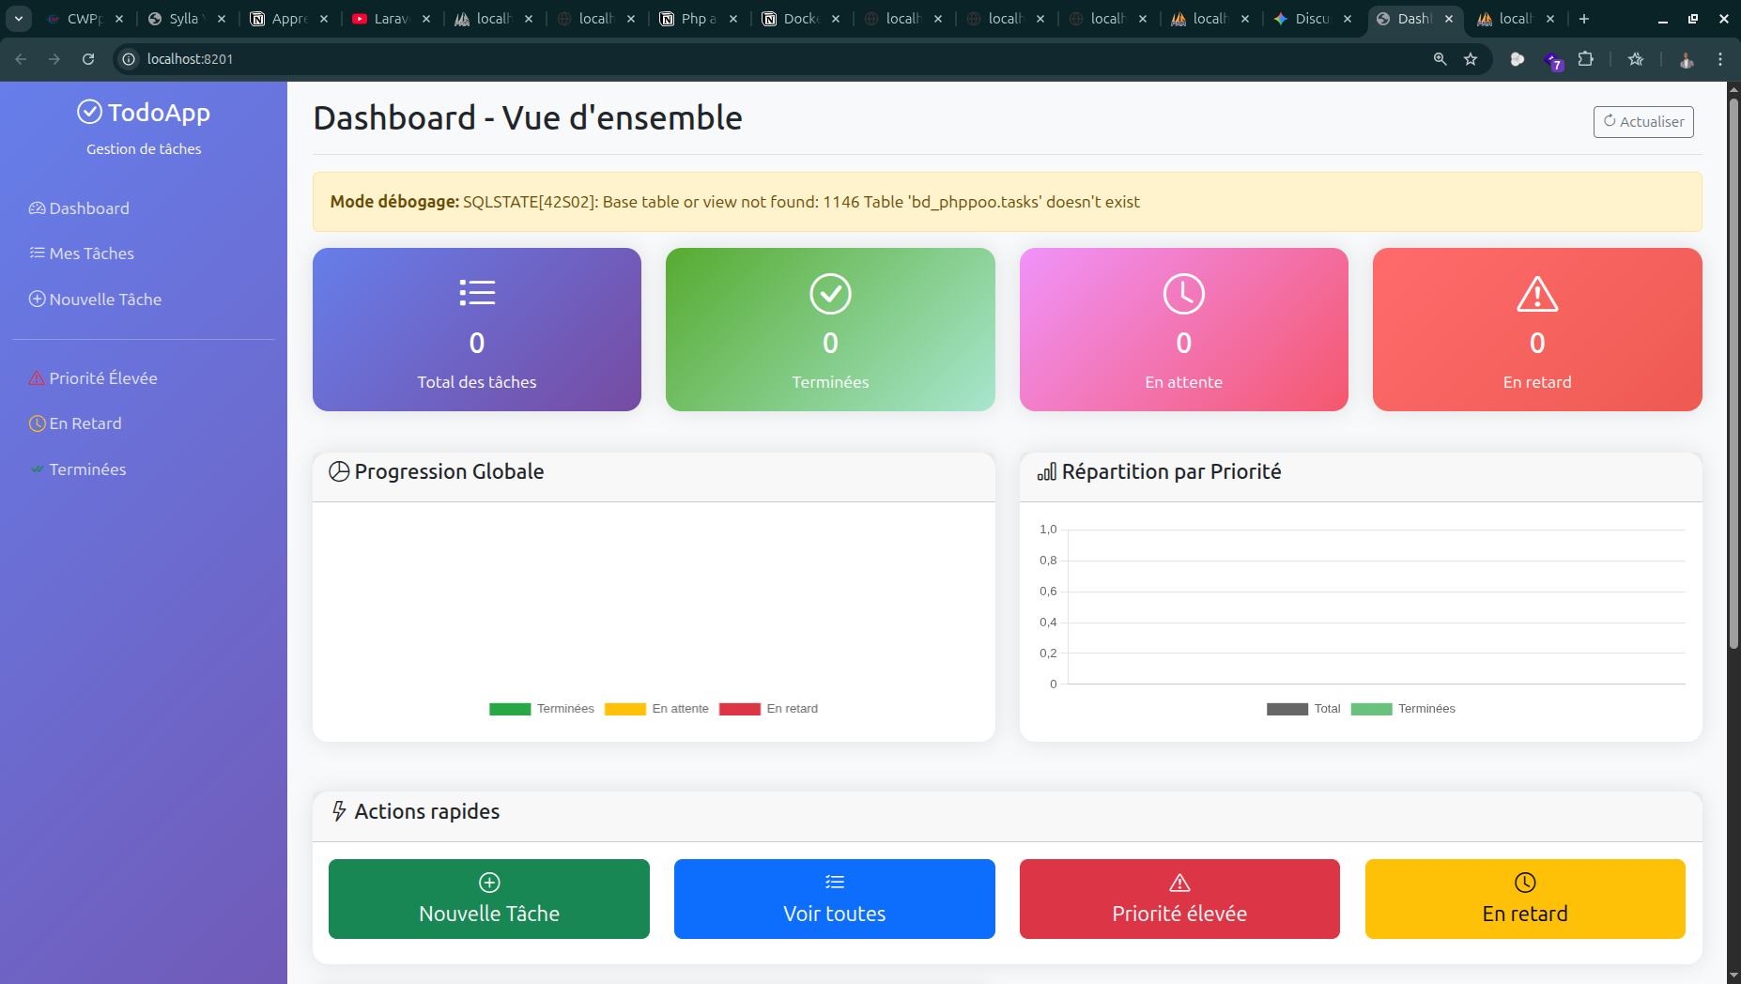Open the browser three-dot menu
The image size is (1741, 984).
1720,59
